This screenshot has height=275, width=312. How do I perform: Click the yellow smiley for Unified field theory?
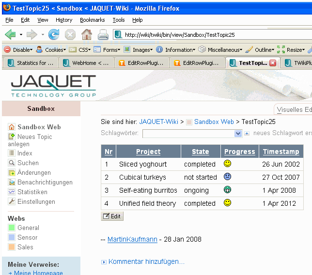[227, 203]
